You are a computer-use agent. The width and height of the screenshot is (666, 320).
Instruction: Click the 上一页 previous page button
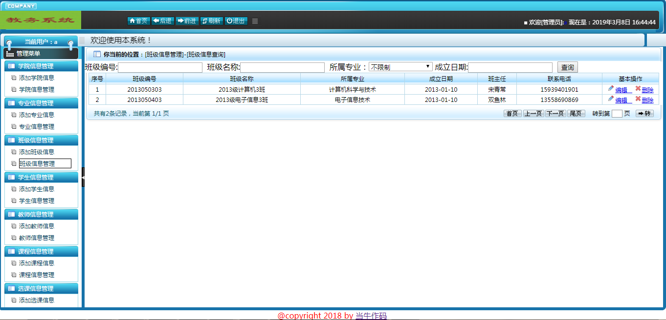pyautogui.click(x=533, y=113)
